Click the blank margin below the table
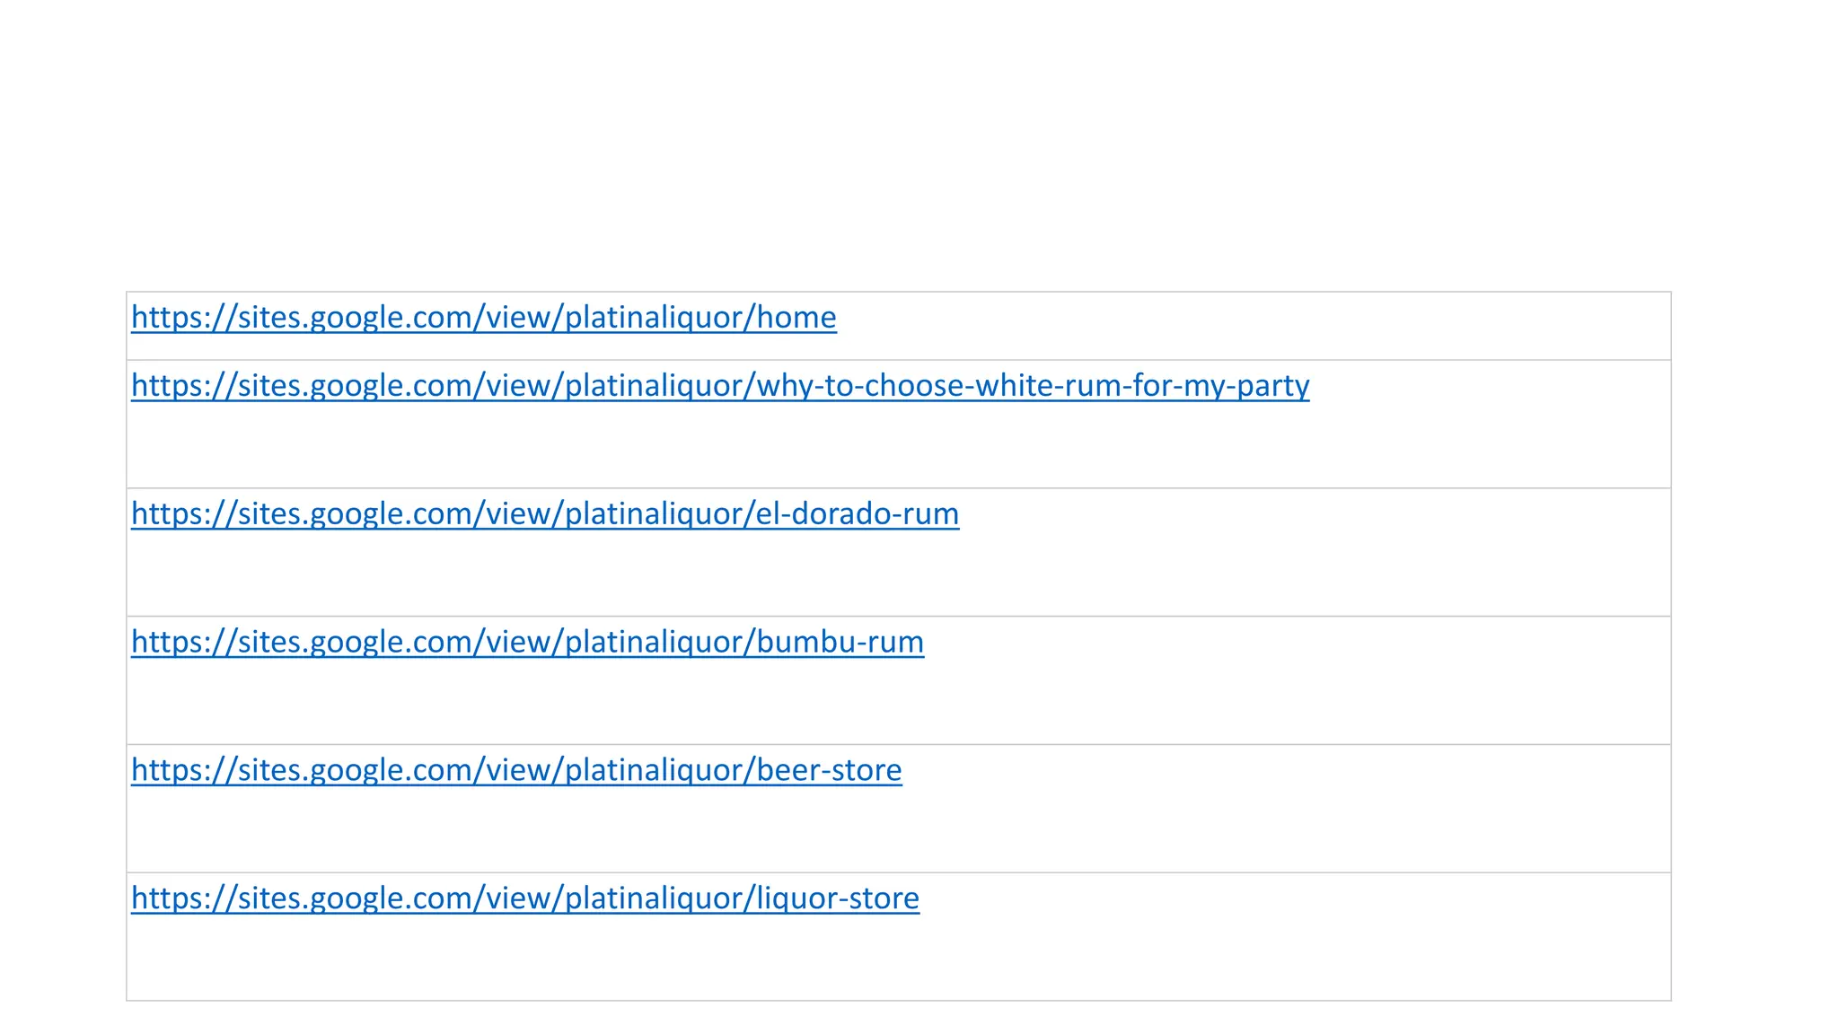 898,1019
